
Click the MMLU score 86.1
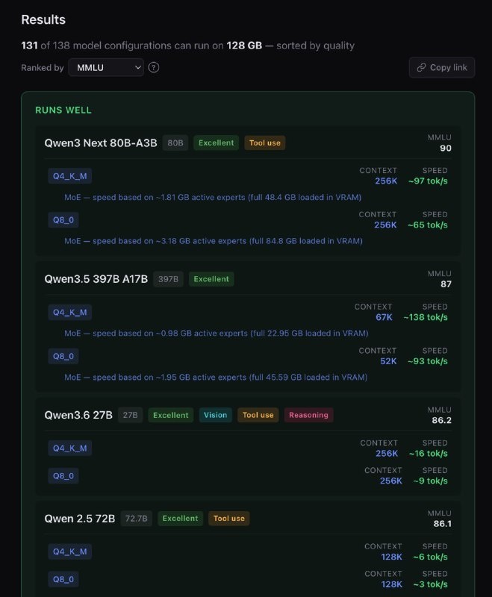[x=443, y=524]
